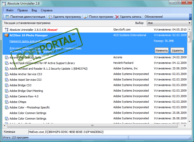Click the ActiveCheck component entry icon
Screen dimensions: 194x142
[x=6, y=63]
